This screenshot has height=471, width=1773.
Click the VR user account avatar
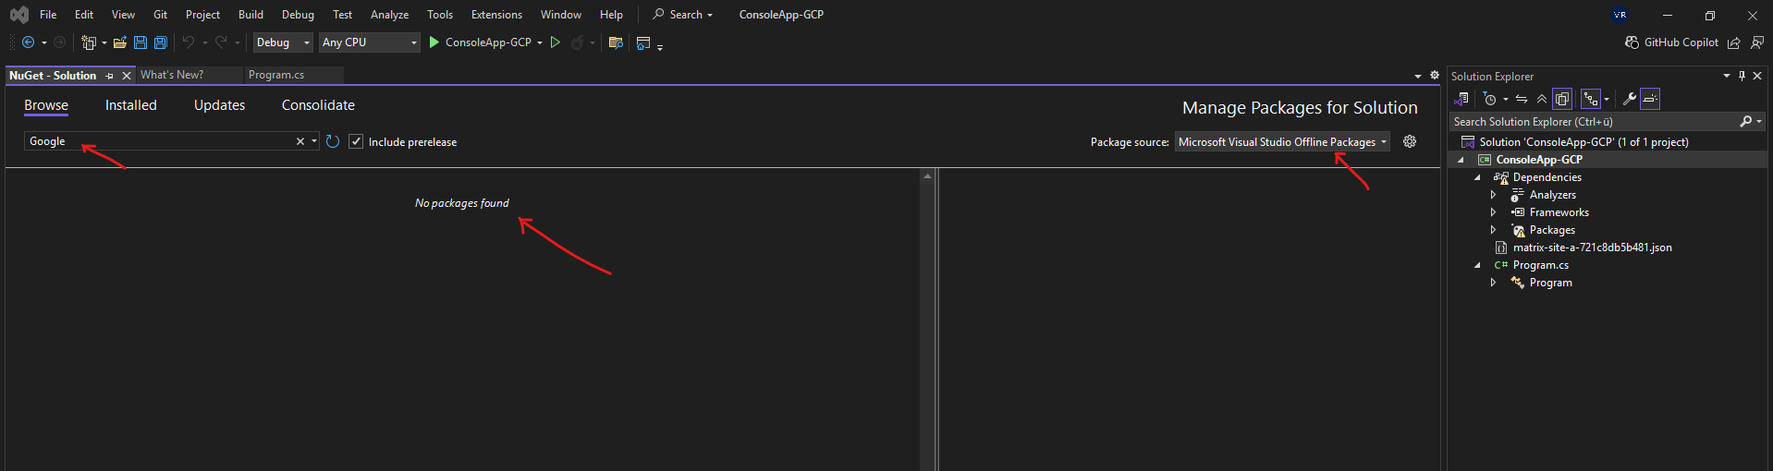tap(1620, 15)
